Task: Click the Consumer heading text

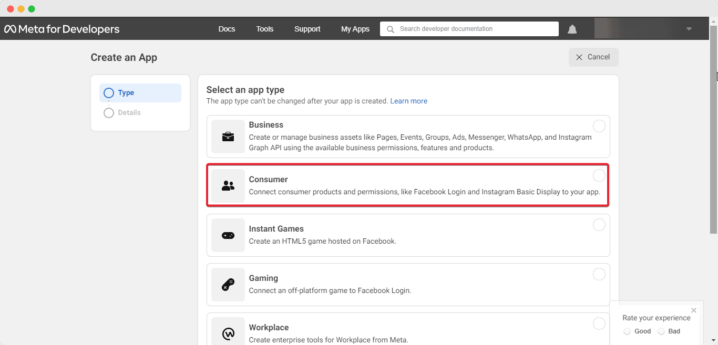Action: [269, 180]
